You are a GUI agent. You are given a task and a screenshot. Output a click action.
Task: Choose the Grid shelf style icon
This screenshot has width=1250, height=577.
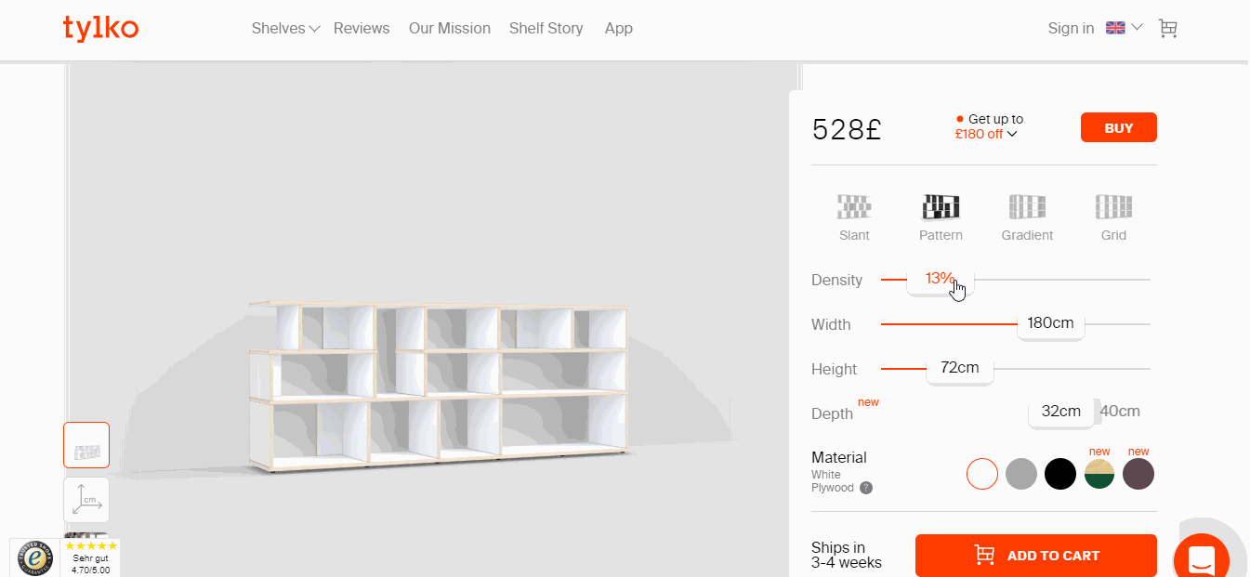tap(1113, 206)
